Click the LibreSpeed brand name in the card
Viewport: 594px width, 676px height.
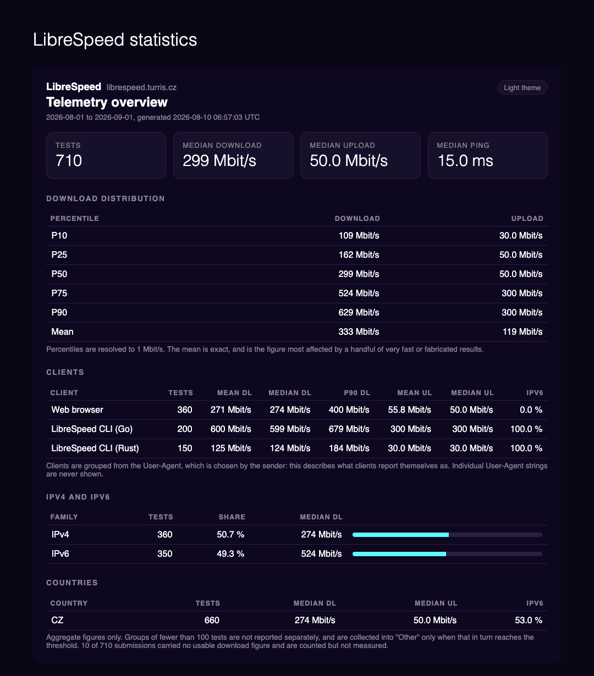pyautogui.click(x=74, y=87)
